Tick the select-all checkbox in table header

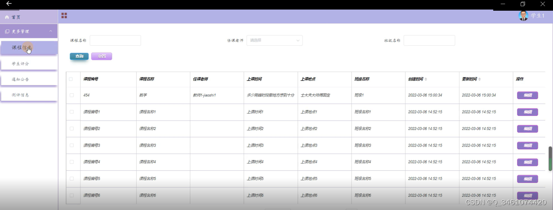click(x=71, y=79)
